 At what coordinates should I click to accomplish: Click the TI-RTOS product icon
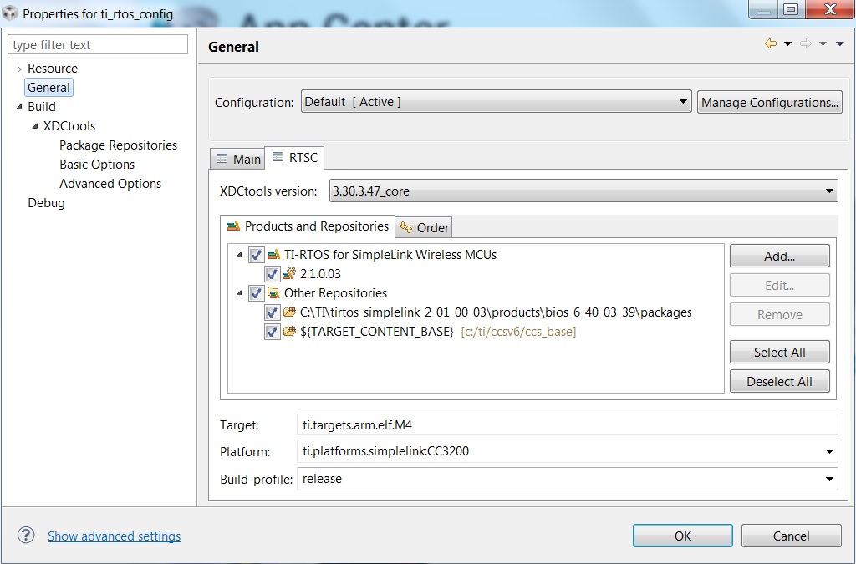pos(273,255)
